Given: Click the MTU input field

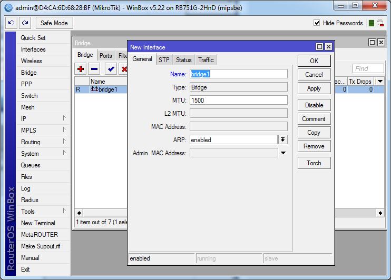Looking at the screenshot, I should click(239, 100).
